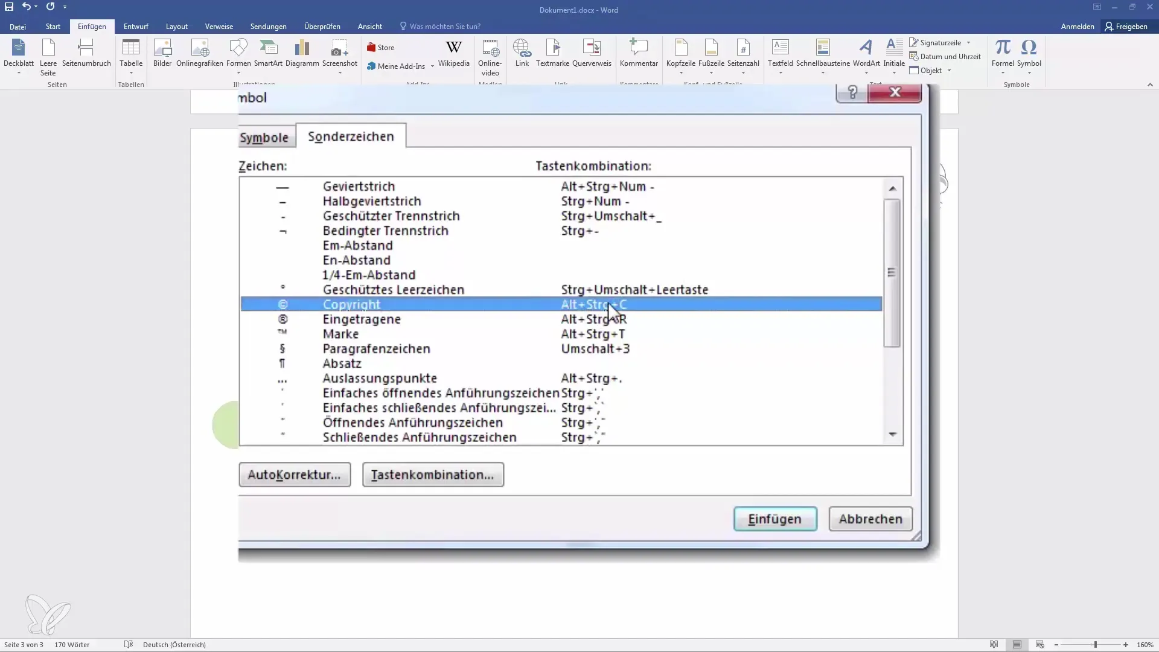This screenshot has width=1159, height=652.
Task: Insert a Textfeld text box
Action: tap(781, 56)
